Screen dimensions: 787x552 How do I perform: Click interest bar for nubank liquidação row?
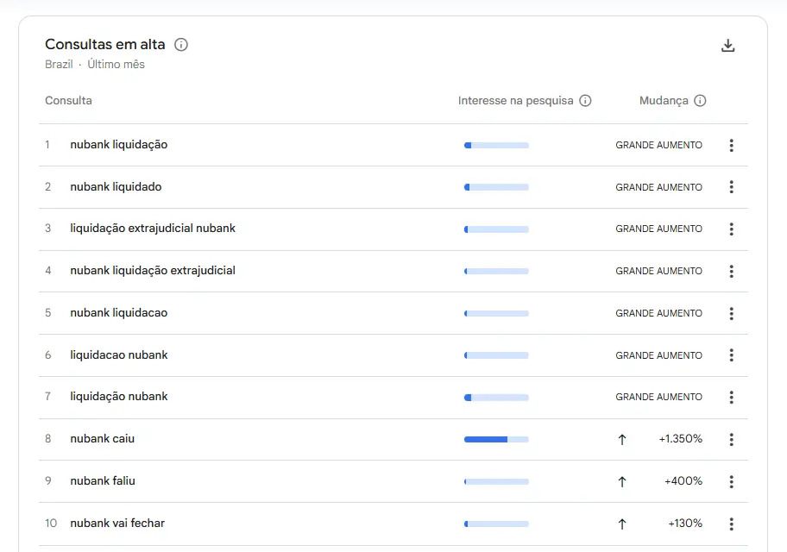496,145
